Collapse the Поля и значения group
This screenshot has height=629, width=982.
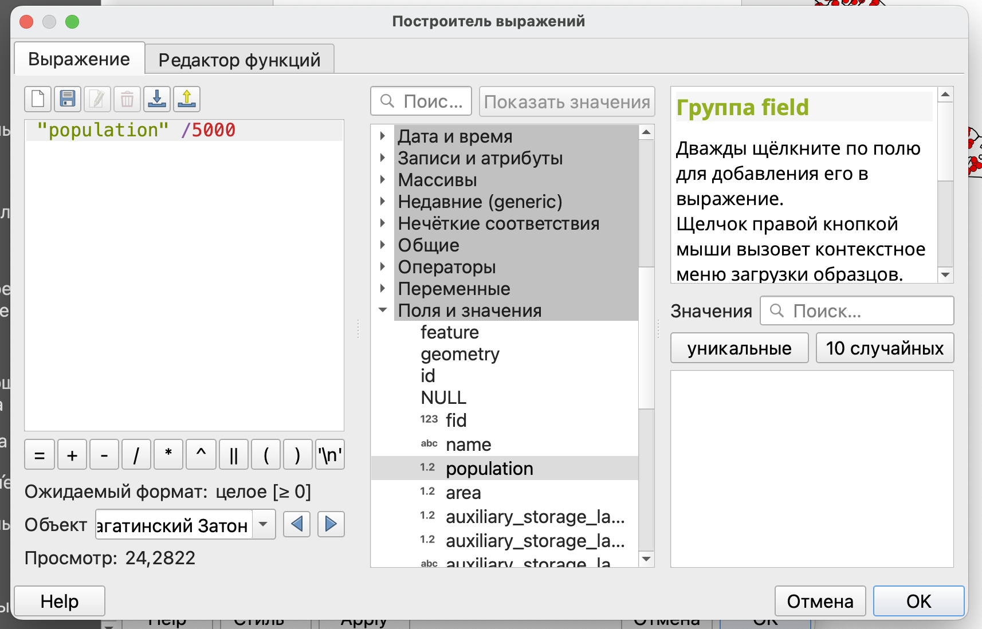(383, 310)
